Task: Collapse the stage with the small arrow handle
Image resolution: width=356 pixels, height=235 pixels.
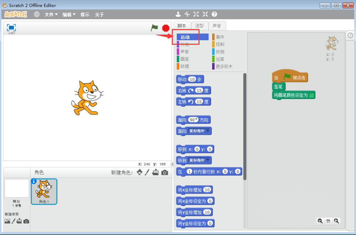Action: point(172,164)
